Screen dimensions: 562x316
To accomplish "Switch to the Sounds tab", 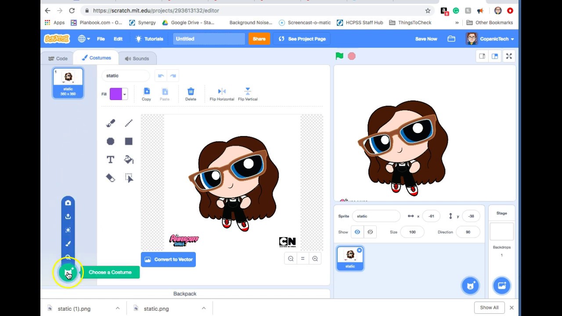I will [x=137, y=58].
